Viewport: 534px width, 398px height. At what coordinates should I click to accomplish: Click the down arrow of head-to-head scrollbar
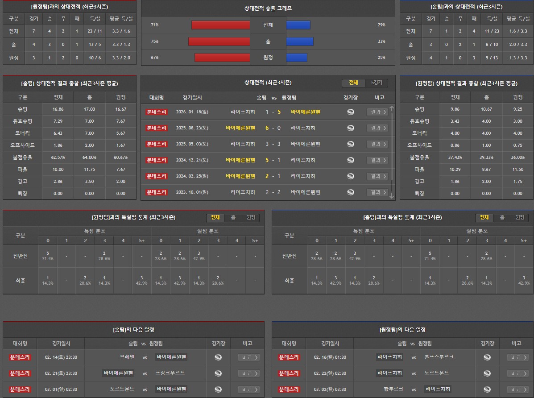tap(392, 196)
